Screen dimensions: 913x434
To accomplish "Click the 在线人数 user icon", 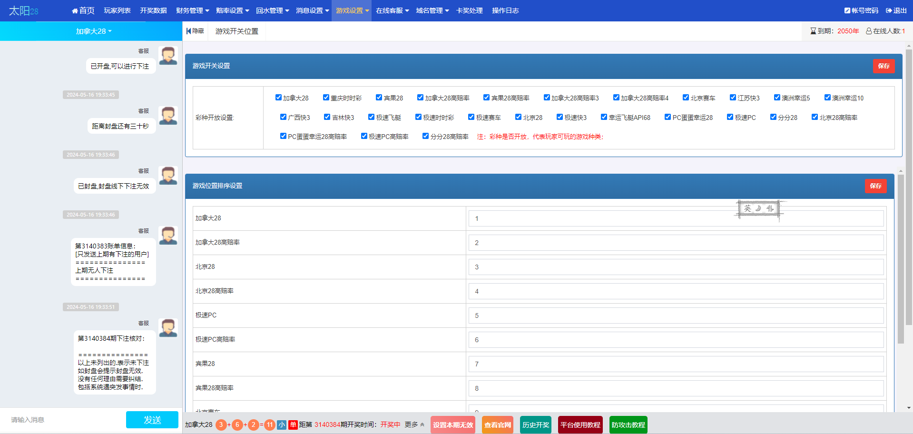I will (x=869, y=31).
